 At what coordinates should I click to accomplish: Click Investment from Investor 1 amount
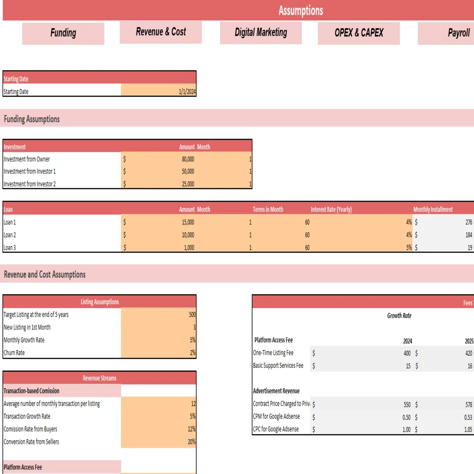(x=158, y=172)
